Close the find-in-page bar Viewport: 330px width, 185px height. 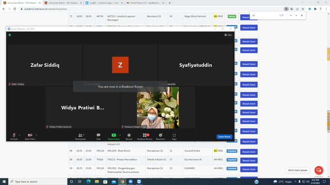pos(302,15)
